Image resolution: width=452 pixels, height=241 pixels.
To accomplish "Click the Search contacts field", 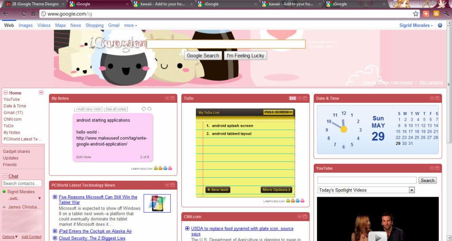I will (x=22, y=183).
